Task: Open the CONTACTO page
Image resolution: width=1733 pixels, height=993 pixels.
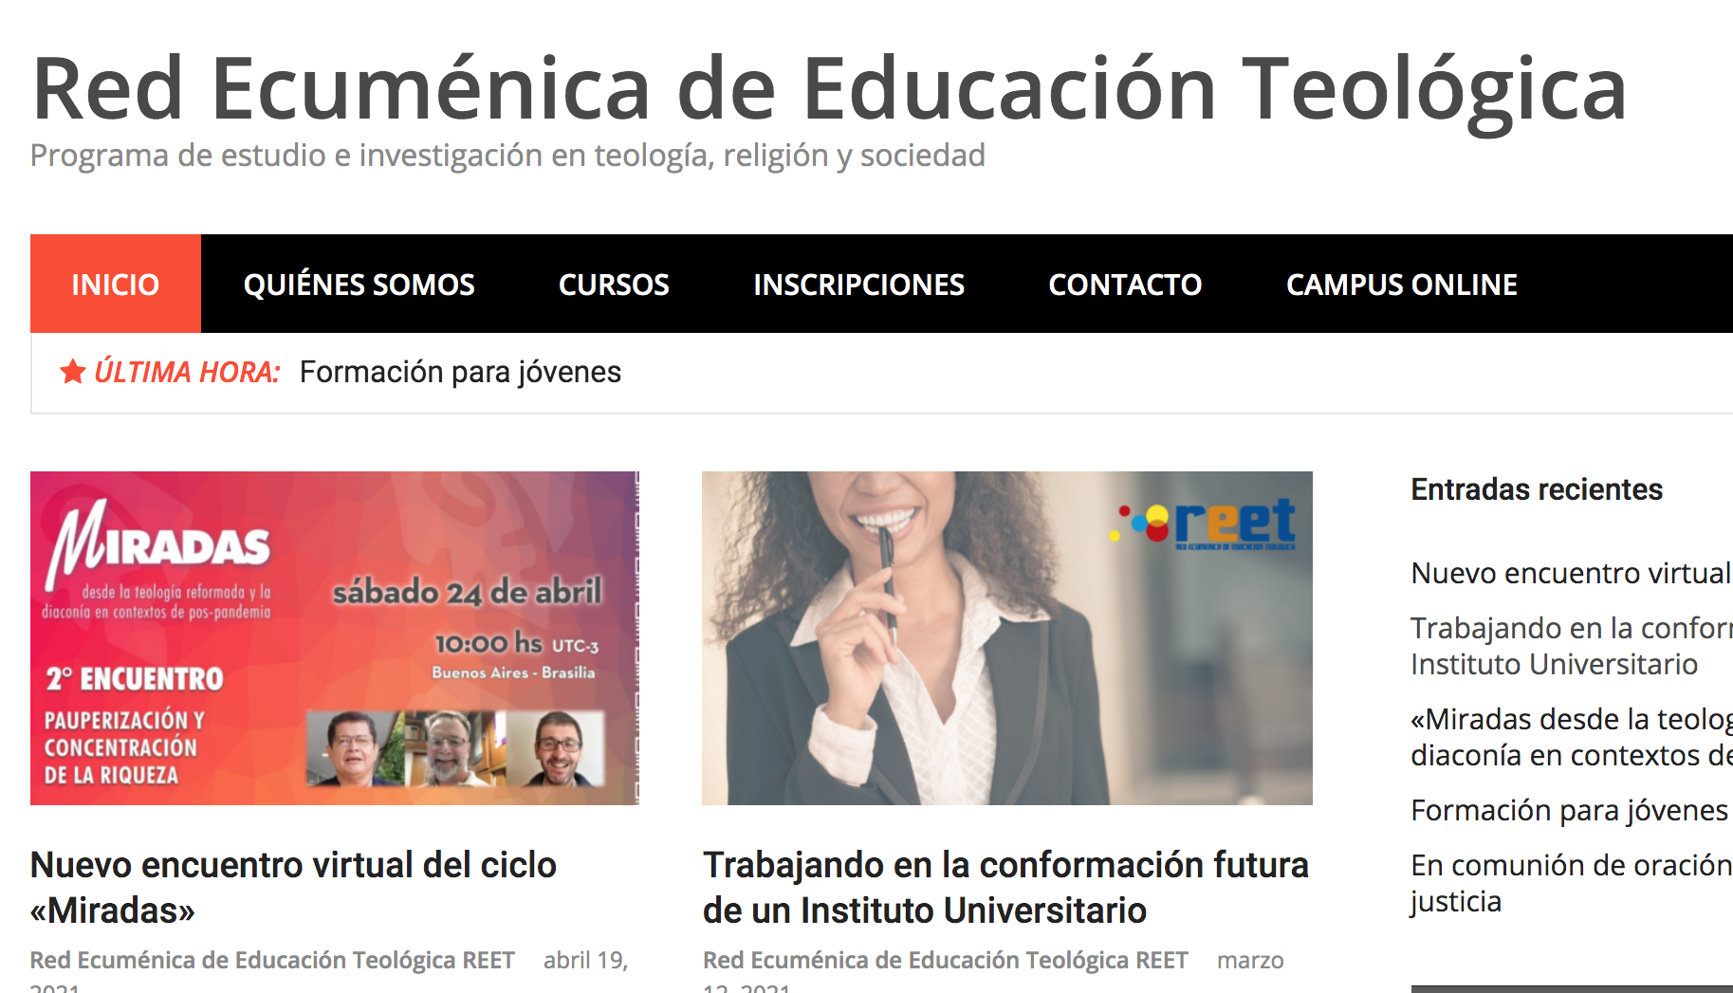Action: coord(1125,284)
